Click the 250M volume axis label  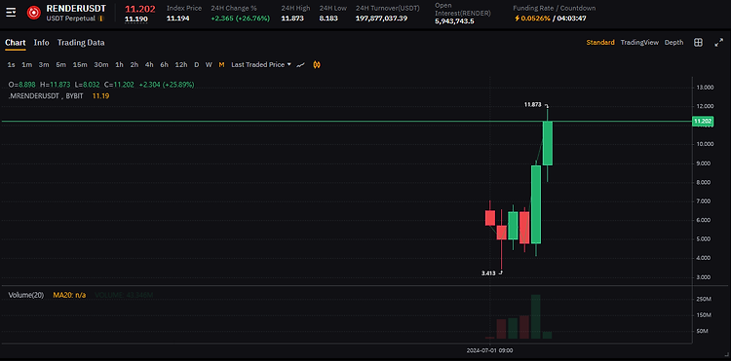(x=704, y=299)
